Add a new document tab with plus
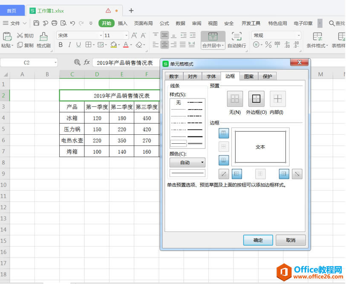346x284 pixels. (131, 11)
